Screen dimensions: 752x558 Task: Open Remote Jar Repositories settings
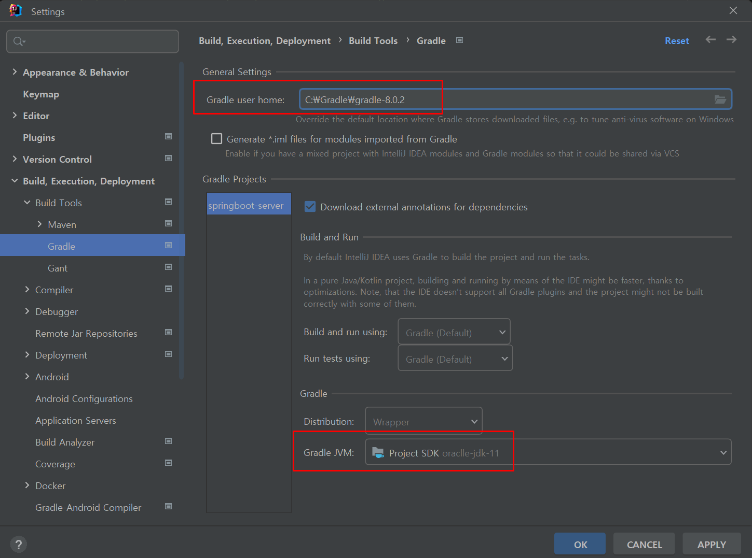click(86, 333)
